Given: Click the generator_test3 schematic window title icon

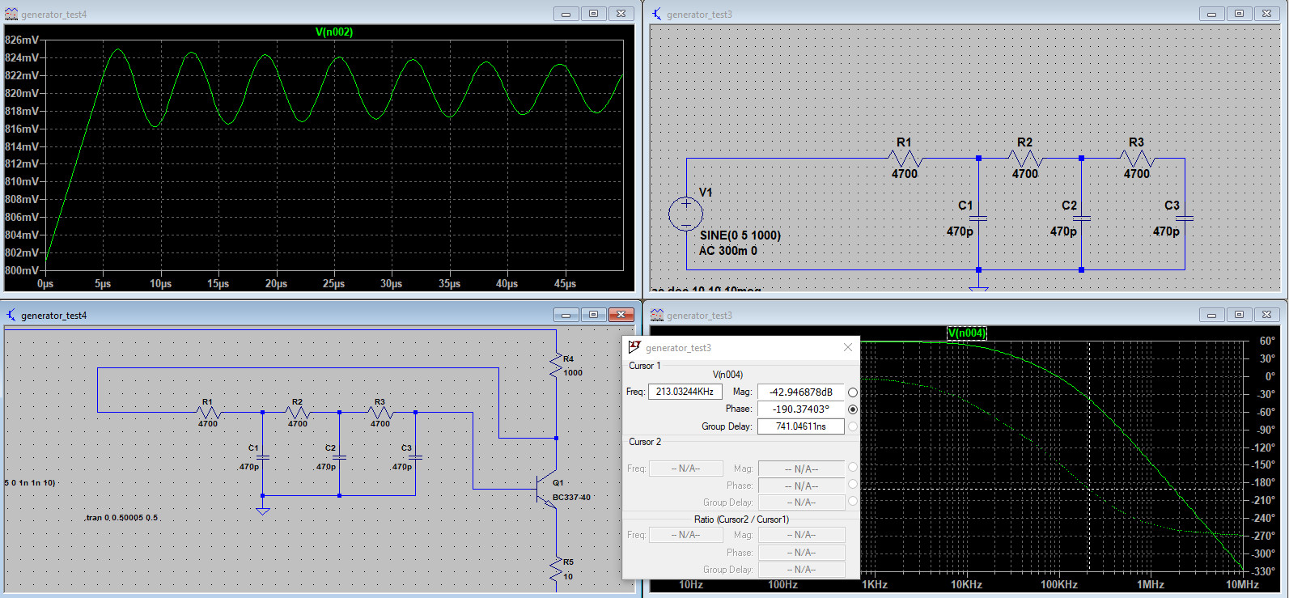Looking at the screenshot, I should pyautogui.click(x=657, y=14).
